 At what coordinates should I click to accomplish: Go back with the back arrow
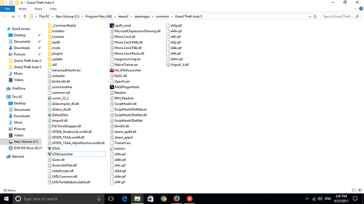5,16
